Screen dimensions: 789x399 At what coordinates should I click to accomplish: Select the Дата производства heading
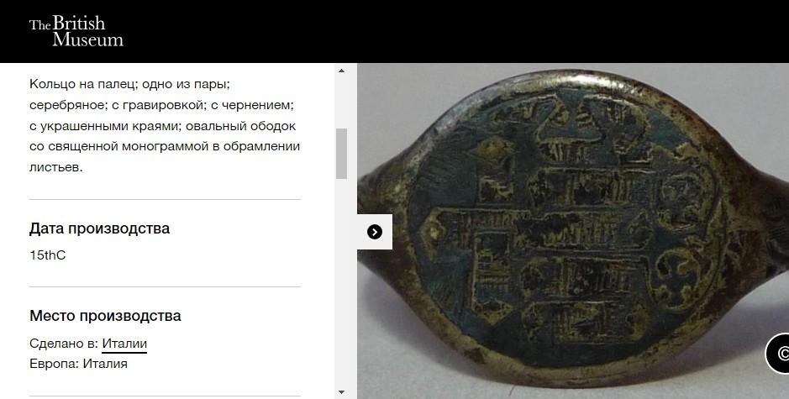point(99,228)
